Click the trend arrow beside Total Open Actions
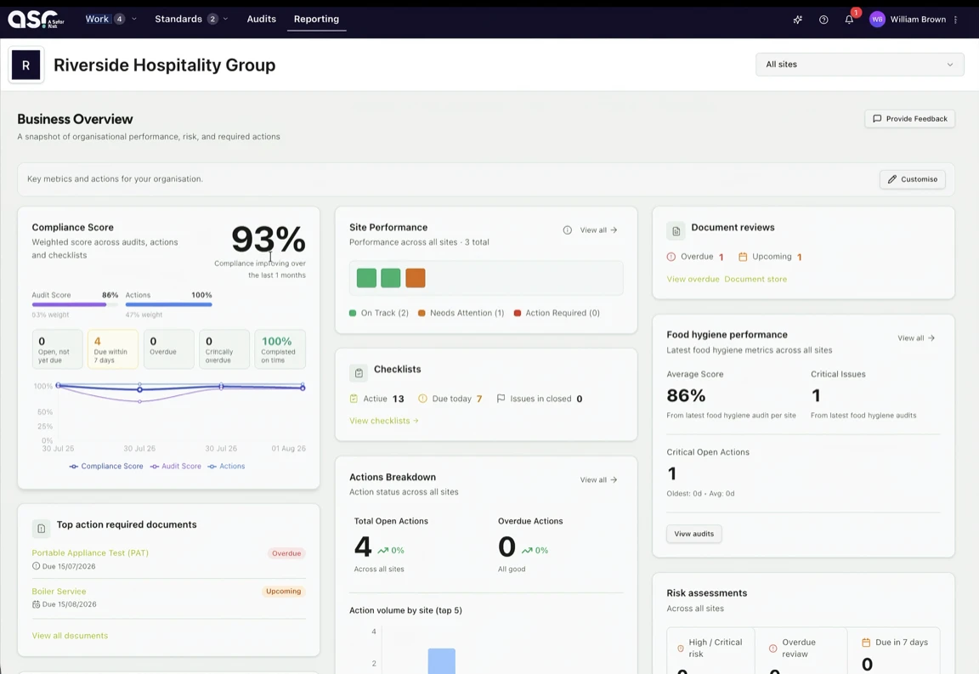979x674 pixels. coord(382,550)
